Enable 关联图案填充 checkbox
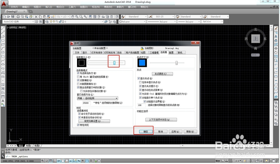The image size is (280, 164). click(78, 84)
